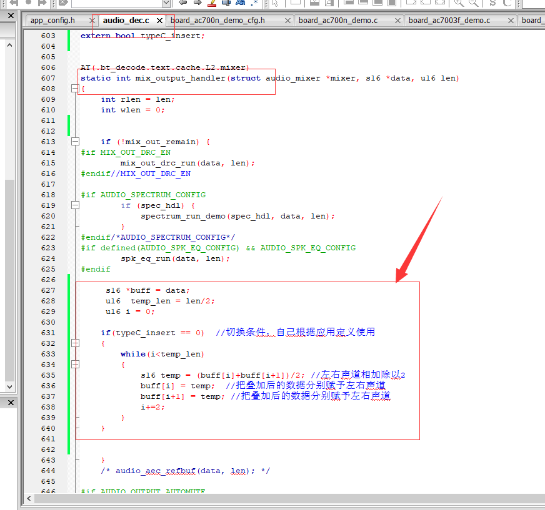
Task: Close the upper left side panel
Action: [x=11, y=16]
